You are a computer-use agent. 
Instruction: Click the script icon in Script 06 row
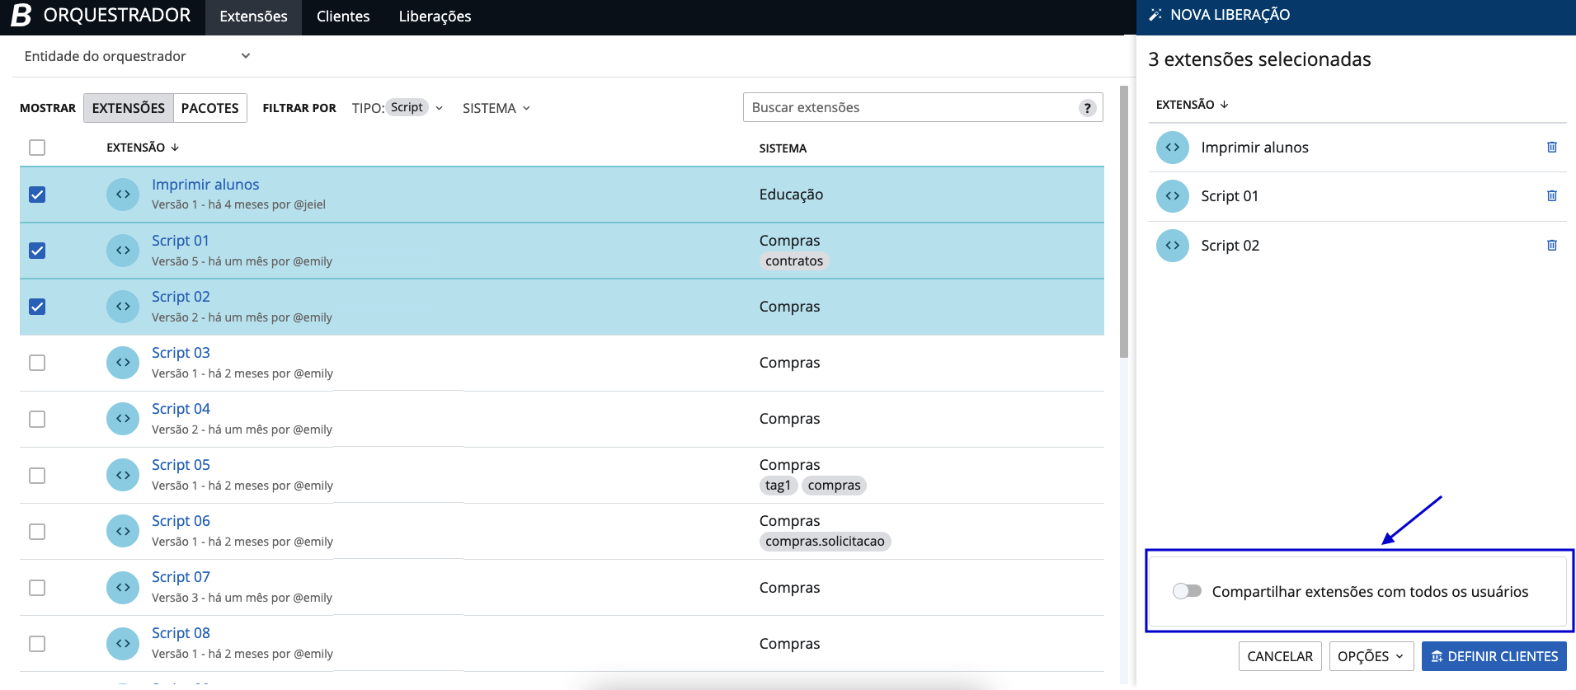[123, 531]
